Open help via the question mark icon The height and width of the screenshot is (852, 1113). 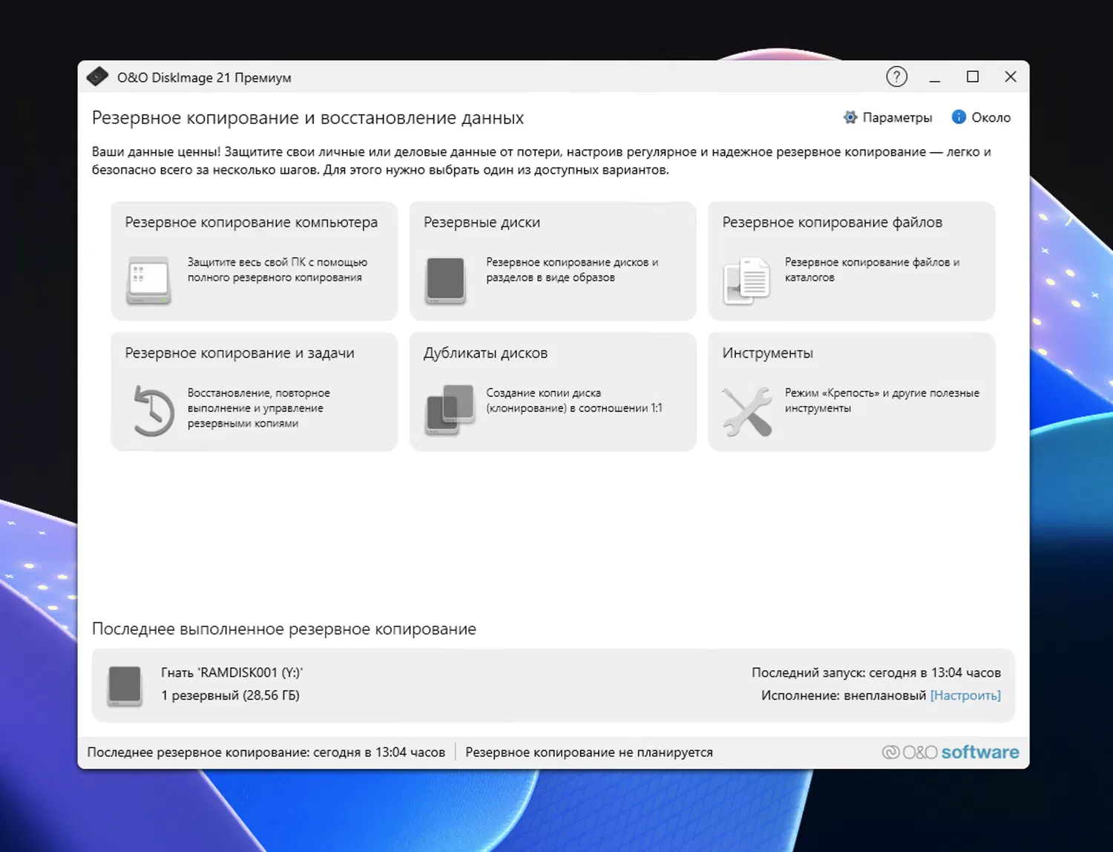[896, 76]
